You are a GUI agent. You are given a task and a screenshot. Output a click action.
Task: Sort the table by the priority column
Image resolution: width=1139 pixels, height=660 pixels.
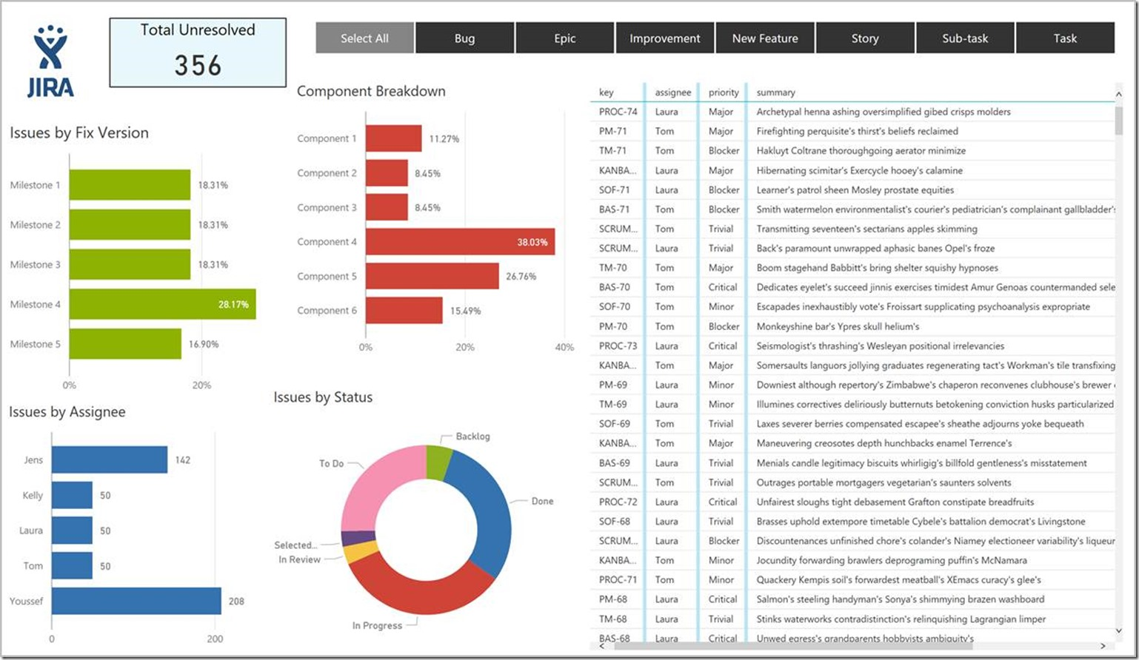point(724,92)
